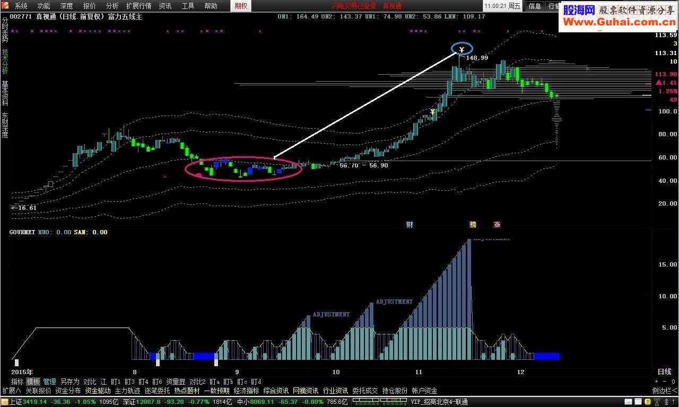Open the 逐笔委托 tab
The width and height of the screenshot is (679, 407).
click(x=158, y=391)
